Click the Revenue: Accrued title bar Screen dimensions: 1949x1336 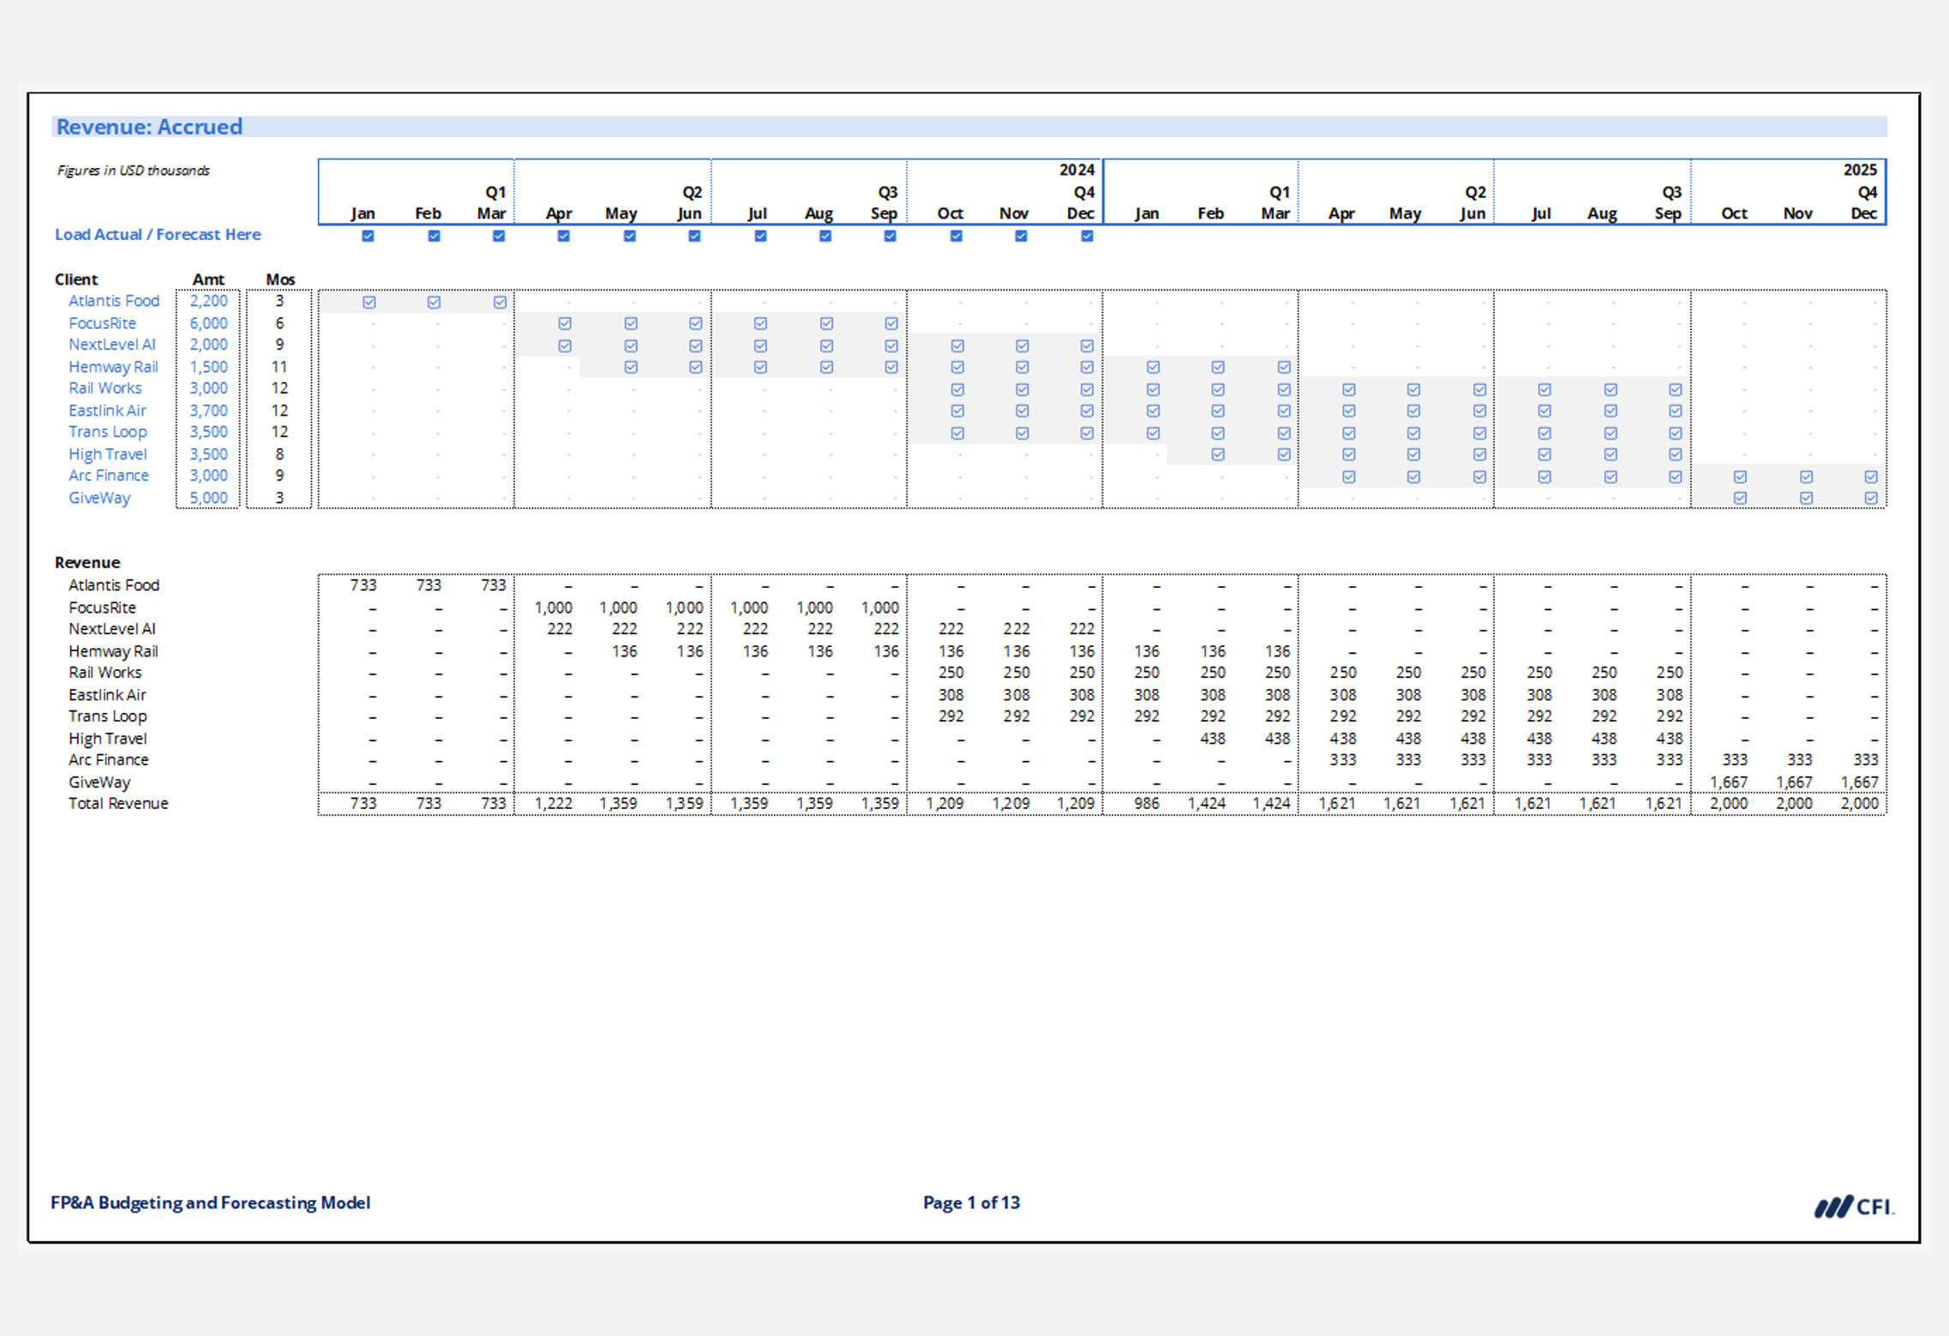[x=148, y=126]
